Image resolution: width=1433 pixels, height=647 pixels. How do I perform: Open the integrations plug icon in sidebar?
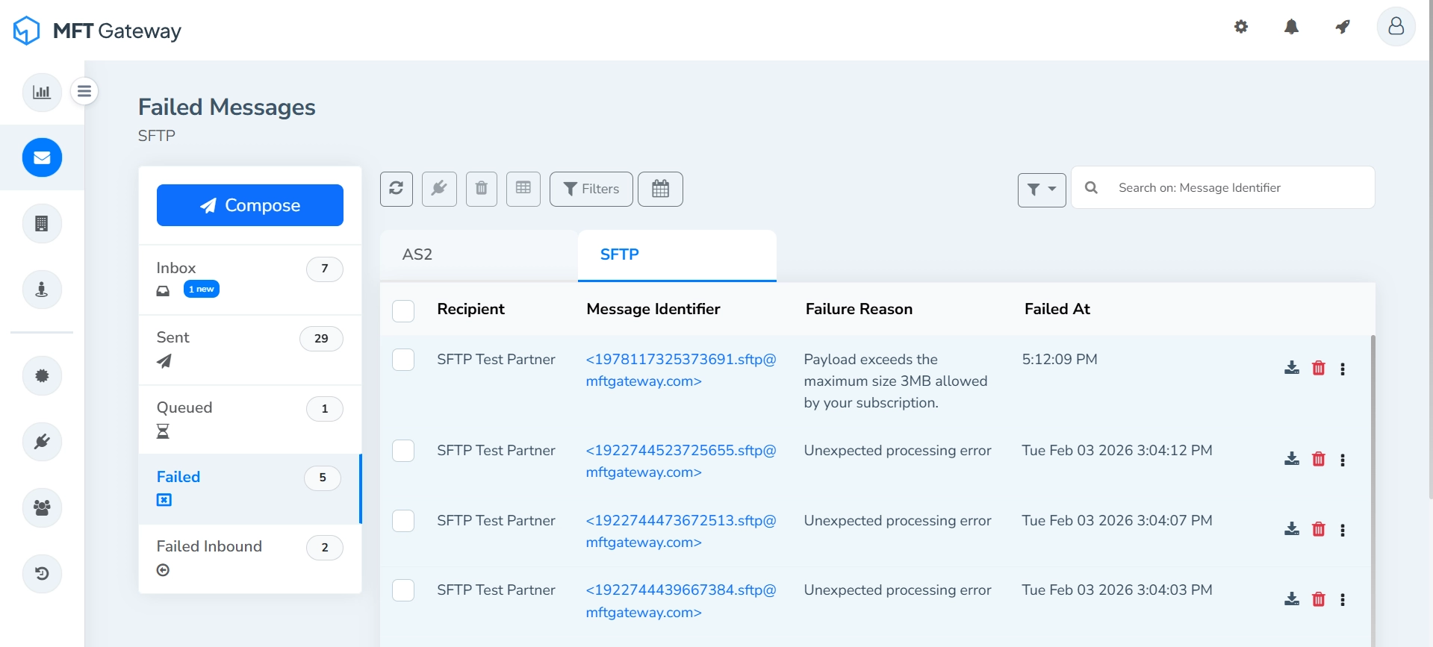click(x=42, y=441)
